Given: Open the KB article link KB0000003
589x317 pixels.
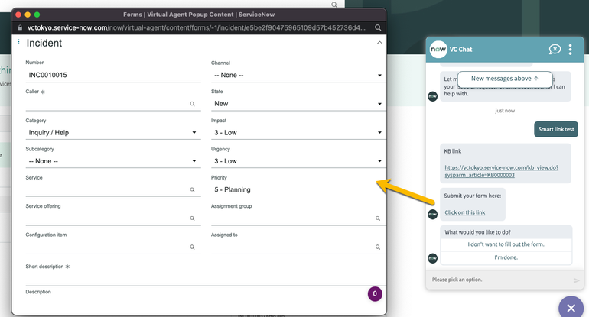Looking at the screenshot, I should [502, 171].
